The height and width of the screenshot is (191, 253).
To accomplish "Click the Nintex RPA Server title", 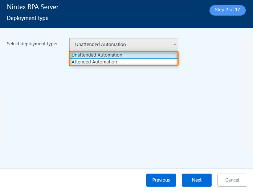I will click(x=33, y=7).
